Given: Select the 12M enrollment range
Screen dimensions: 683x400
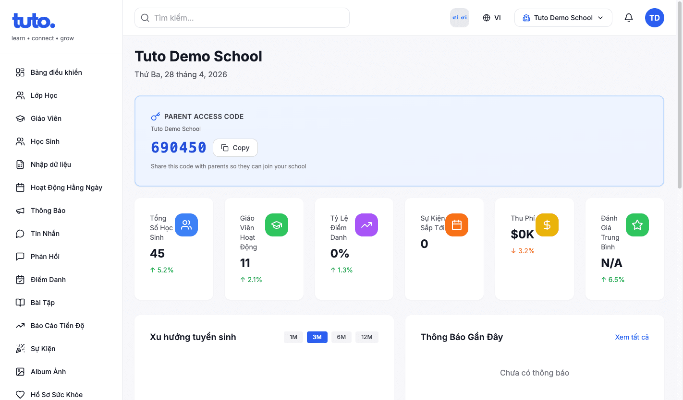Looking at the screenshot, I should point(367,337).
